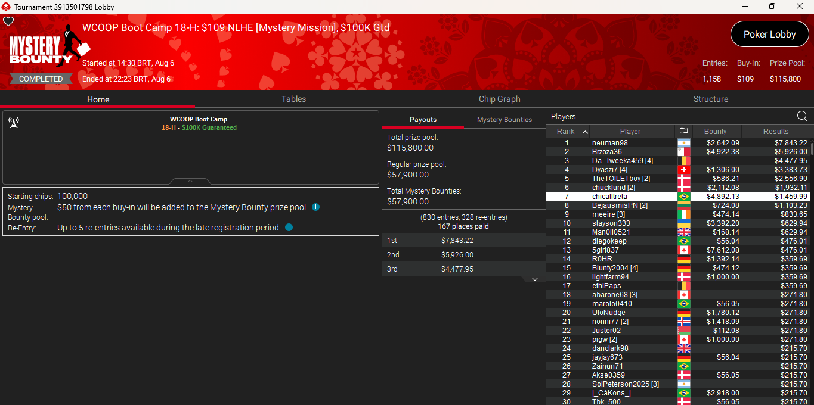Switch to Mystery Bounties tab
This screenshot has height=405, width=814.
point(505,120)
